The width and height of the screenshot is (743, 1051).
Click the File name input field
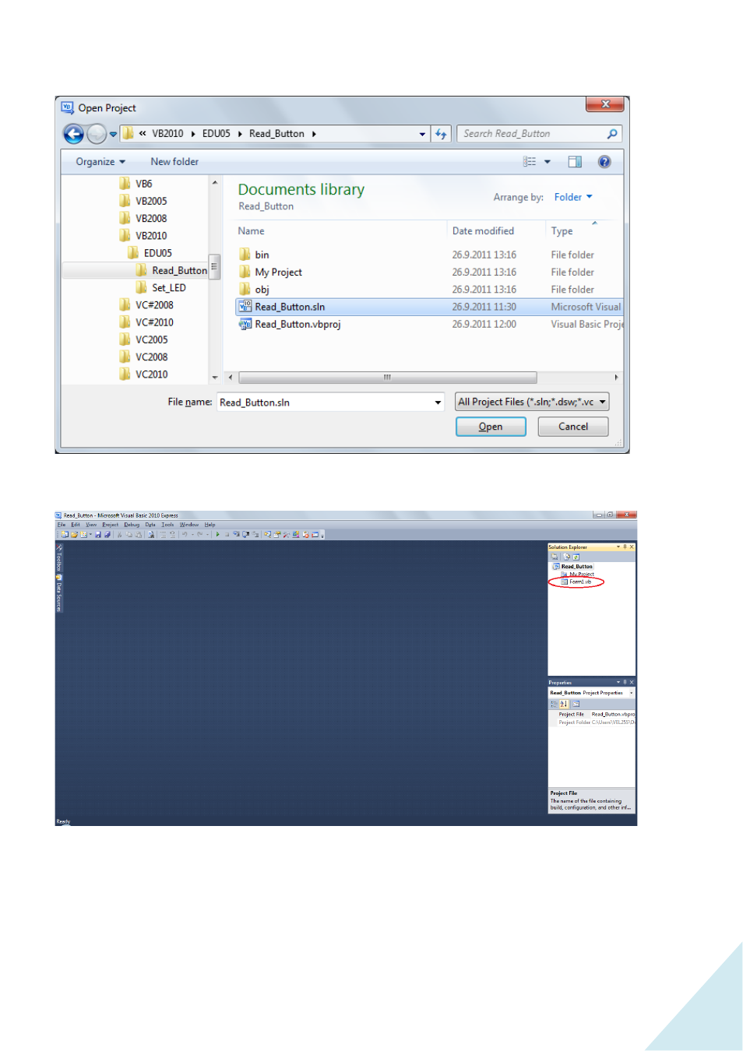tap(325, 402)
